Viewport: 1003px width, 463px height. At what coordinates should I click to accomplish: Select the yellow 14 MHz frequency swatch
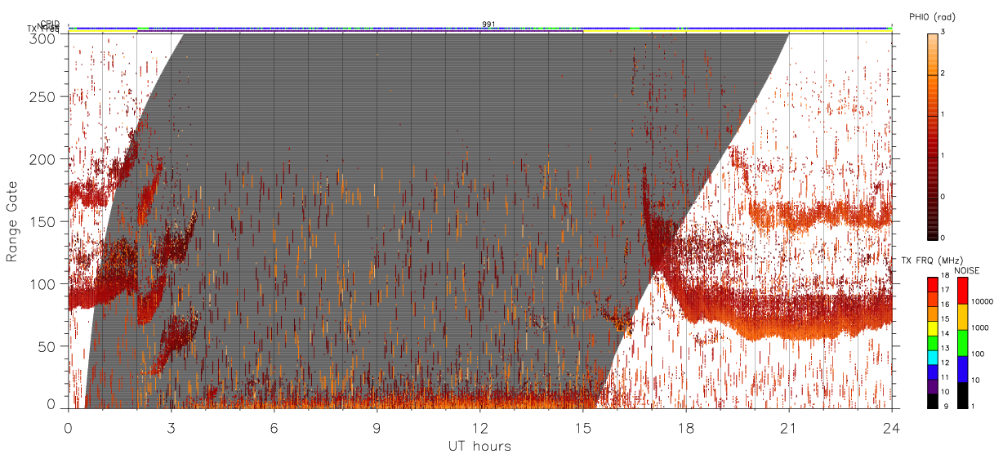[x=933, y=327]
